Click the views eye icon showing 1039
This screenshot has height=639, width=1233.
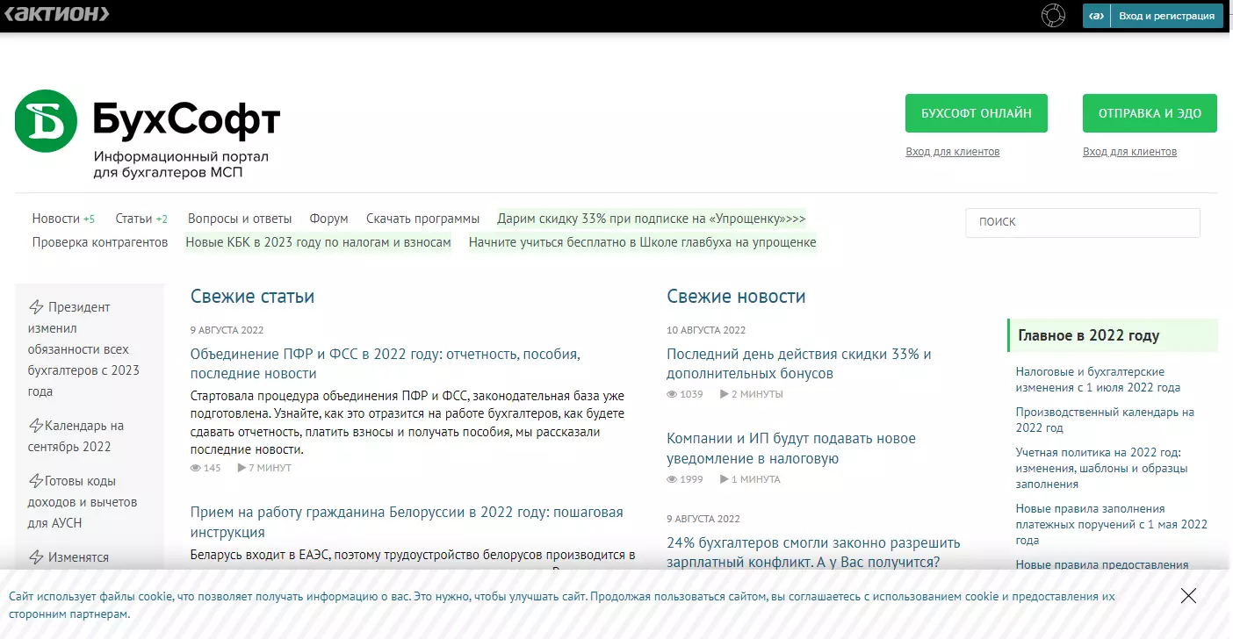pos(672,394)
